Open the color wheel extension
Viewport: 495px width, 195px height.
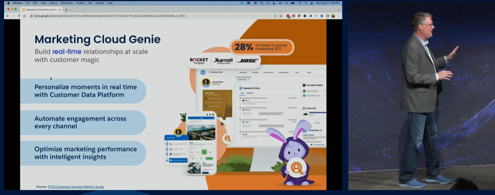[x=310, y=16]
